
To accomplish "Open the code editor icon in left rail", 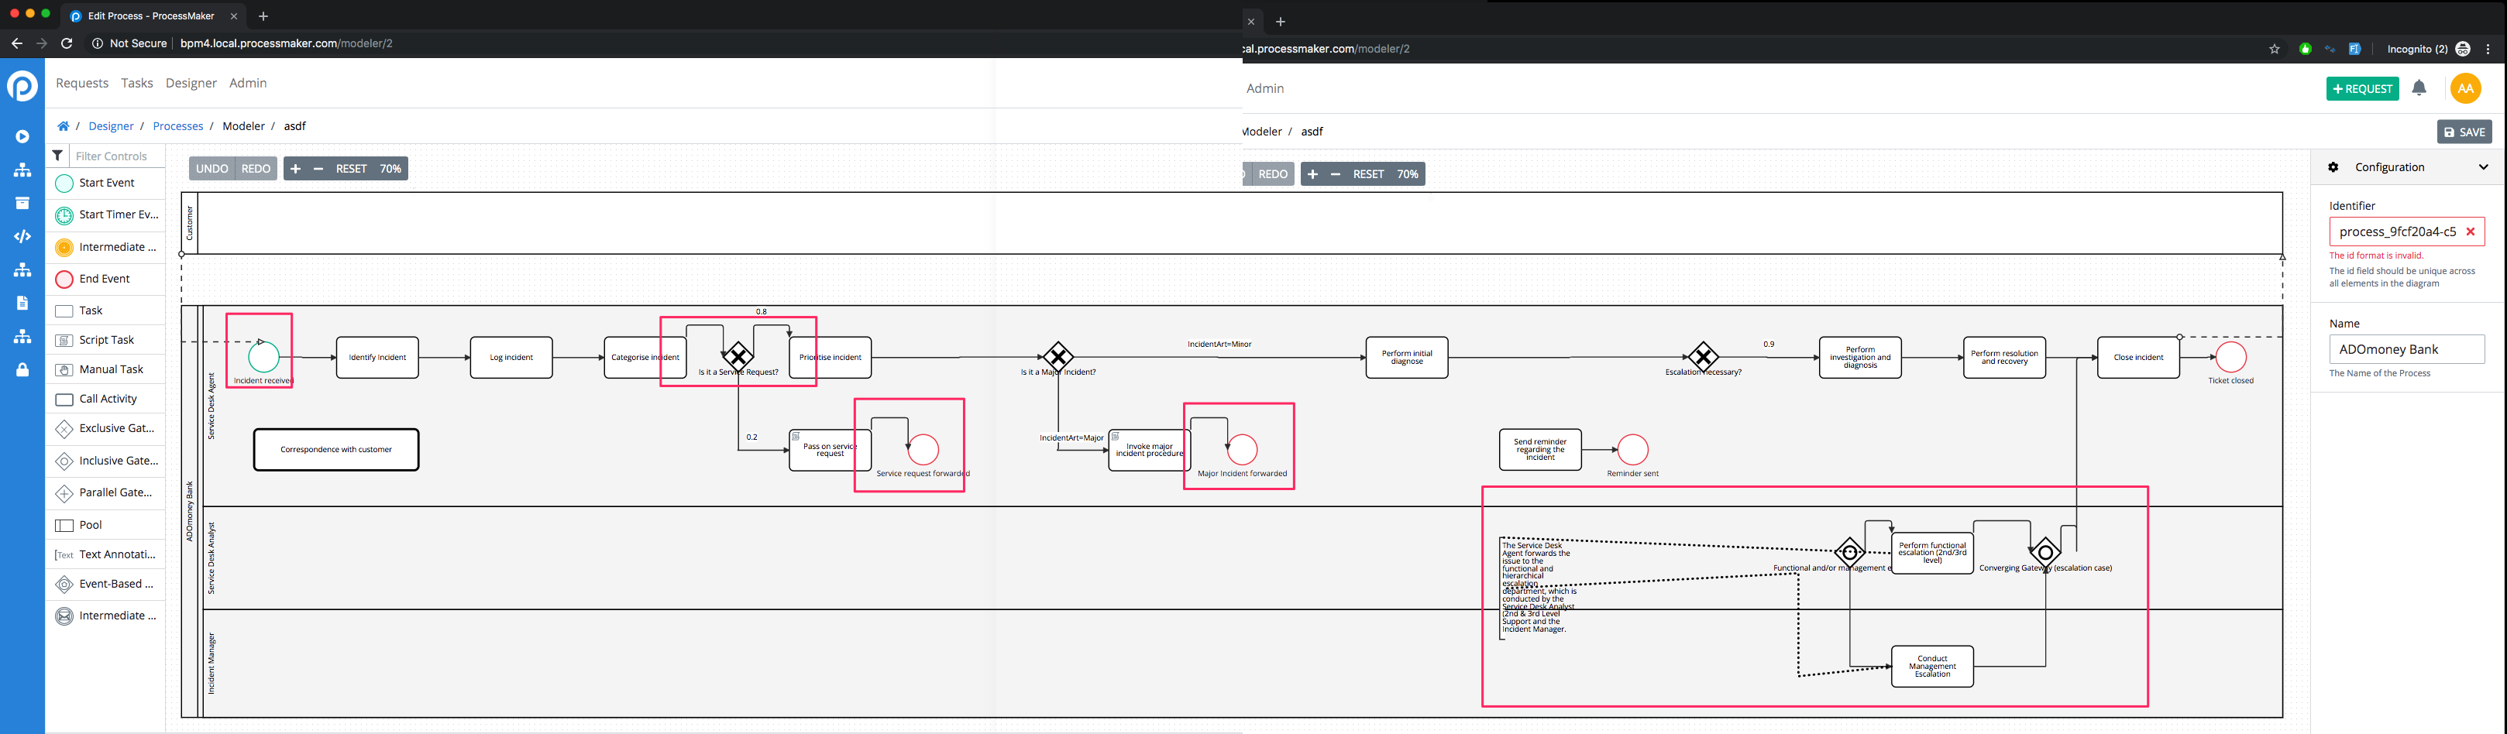I will point(22,235).
